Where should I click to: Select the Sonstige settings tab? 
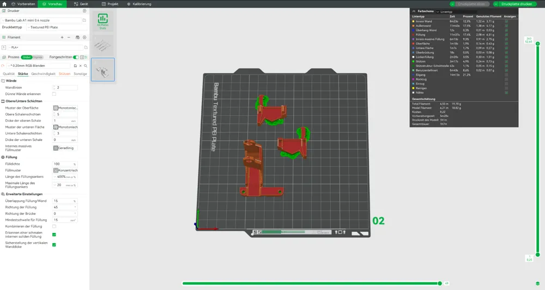coord(80,74)
